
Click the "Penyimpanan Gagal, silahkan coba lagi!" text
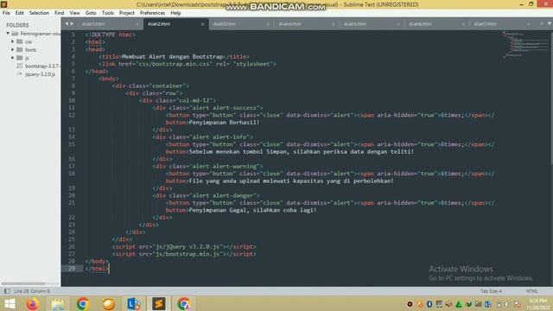(253, 210)
